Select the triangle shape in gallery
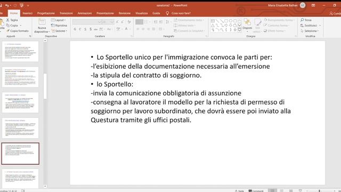The width and height of the screenshot is (341, 192). coord(213,26)
